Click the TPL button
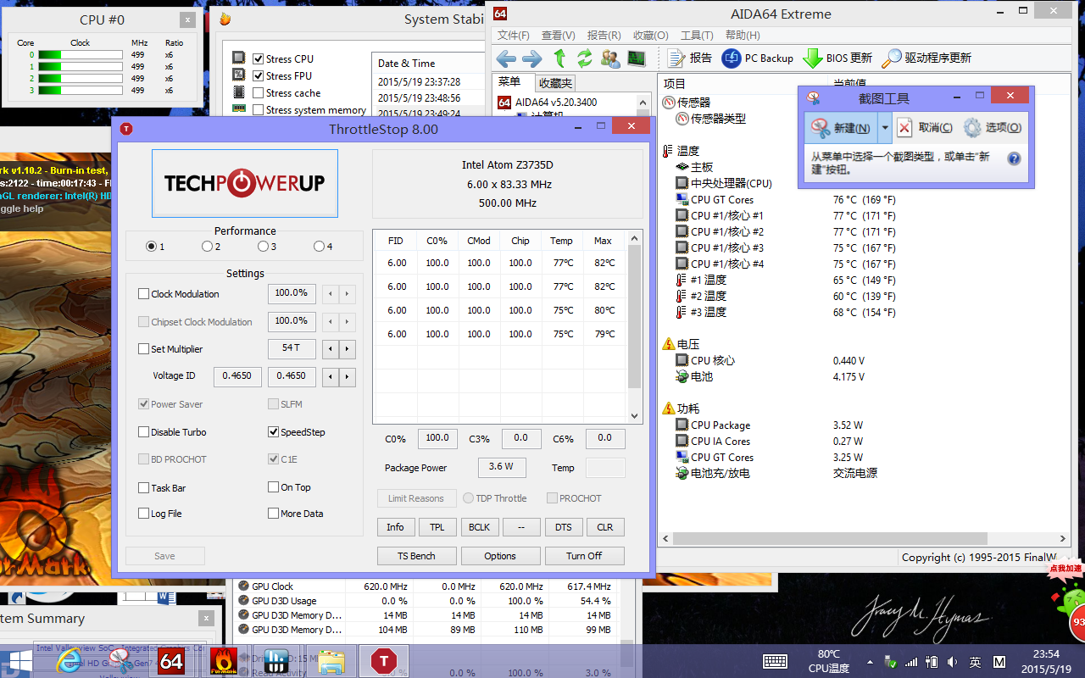Image resolution: width=1085 pixels, height=678 pixels. click(x=437, y=527)
